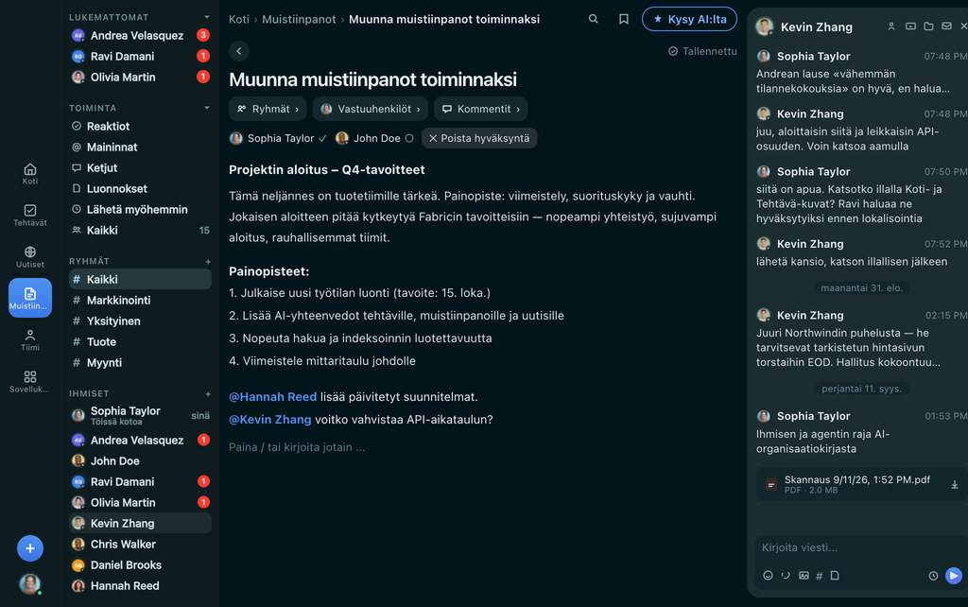Go back using the left arrow button
The width and height of the screenshot is (968, 607).
coord(239,51)
